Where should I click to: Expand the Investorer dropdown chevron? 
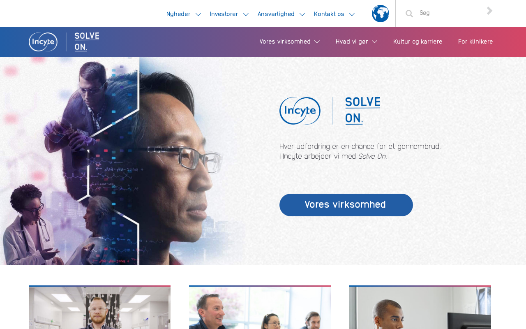click(x=246, y=14)
